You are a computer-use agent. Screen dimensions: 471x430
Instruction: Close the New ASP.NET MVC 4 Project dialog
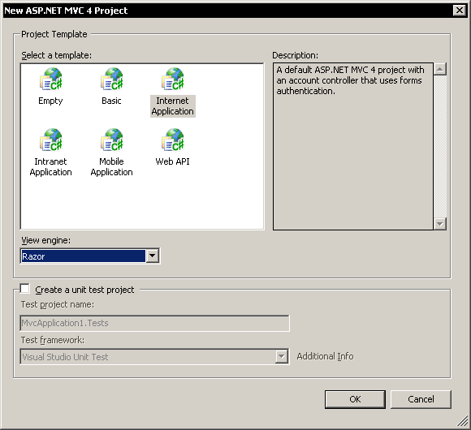(460, 11)
